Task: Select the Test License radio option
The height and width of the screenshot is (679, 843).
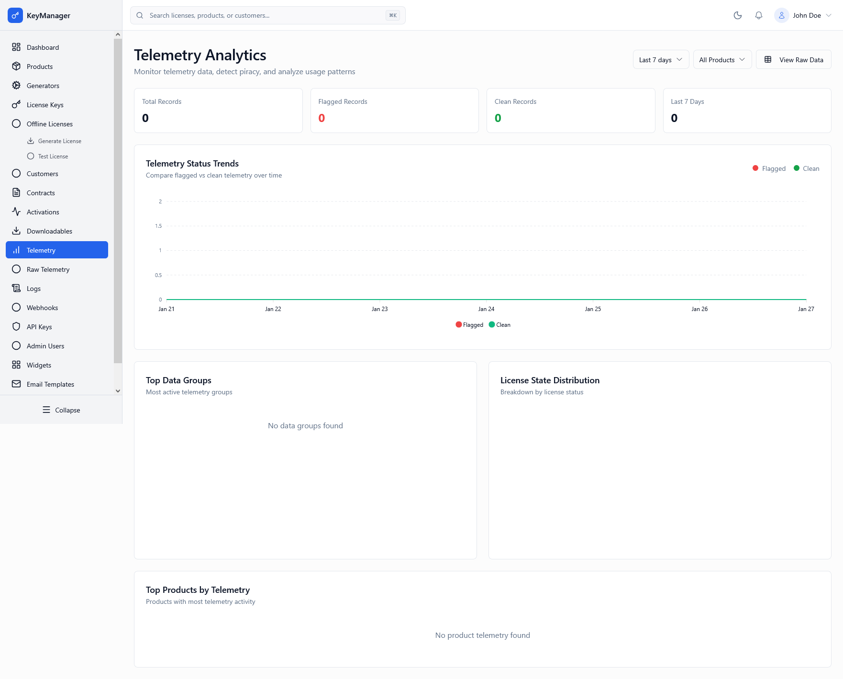Action: [53, 156]
